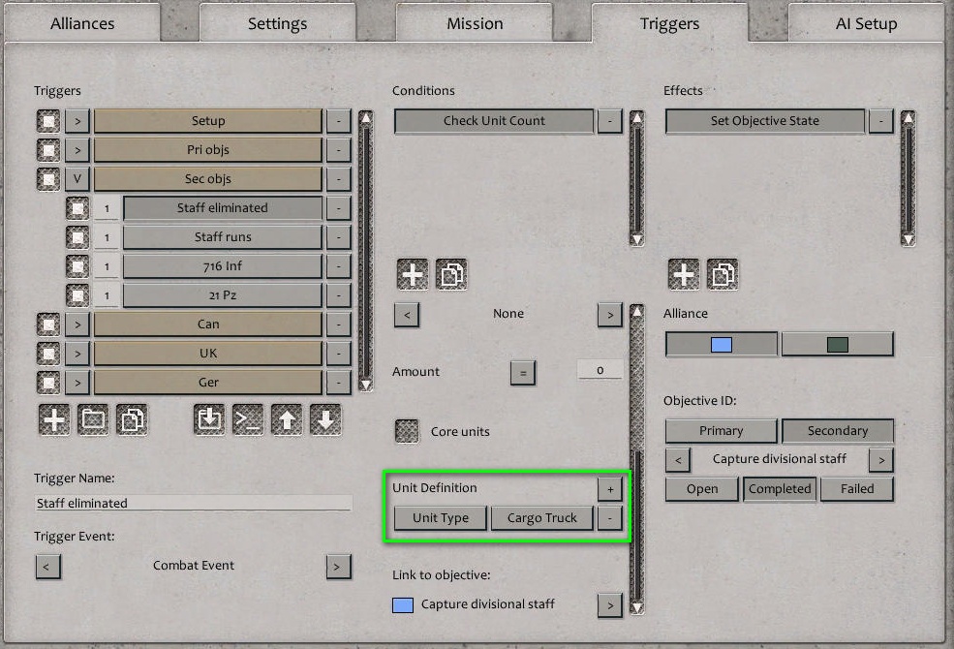The width and height of the screenshot is (954, 649).
Task: Toggle the Pri objs group checkbox
Action: pos(48,150)
